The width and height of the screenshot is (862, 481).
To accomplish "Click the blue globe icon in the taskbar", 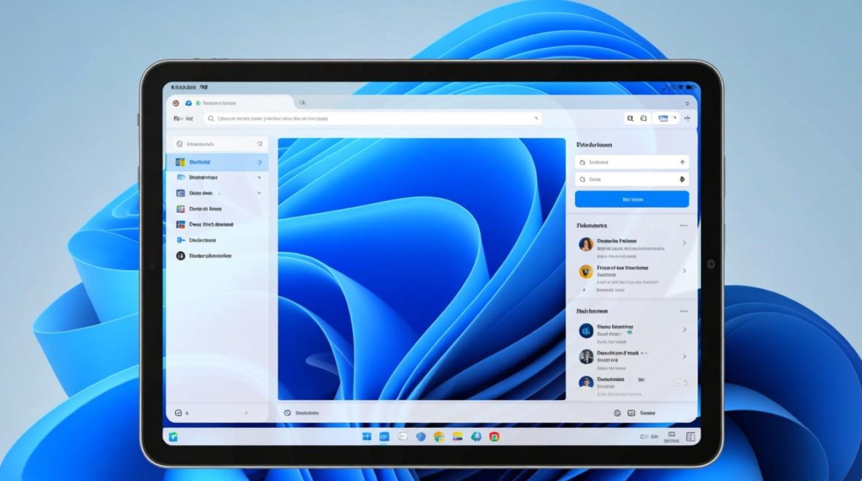I will 421,437.
